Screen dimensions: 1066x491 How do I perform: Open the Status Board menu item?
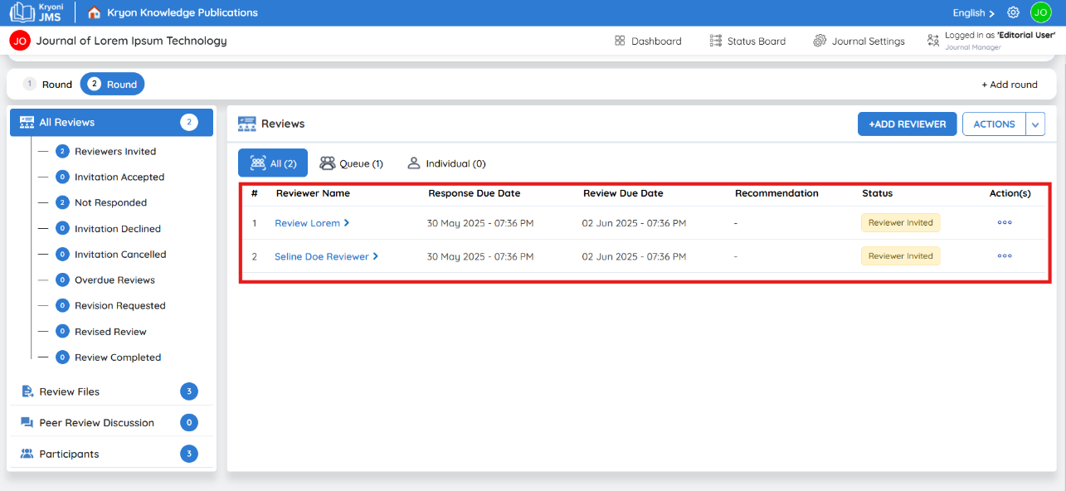747,41
